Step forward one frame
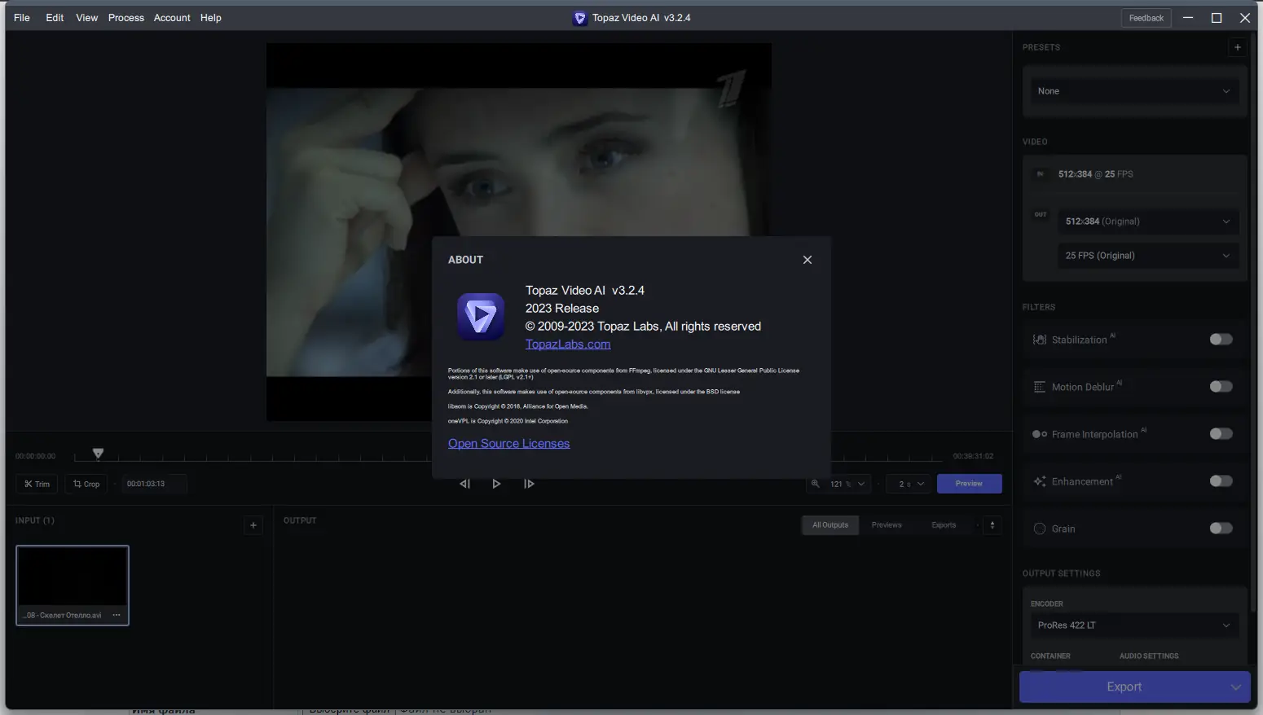The image size is (1263, 715). 529,484
